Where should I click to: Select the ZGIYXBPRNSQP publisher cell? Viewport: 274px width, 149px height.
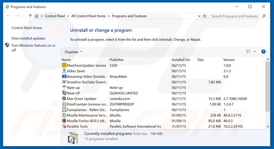(x=122, y=104)
